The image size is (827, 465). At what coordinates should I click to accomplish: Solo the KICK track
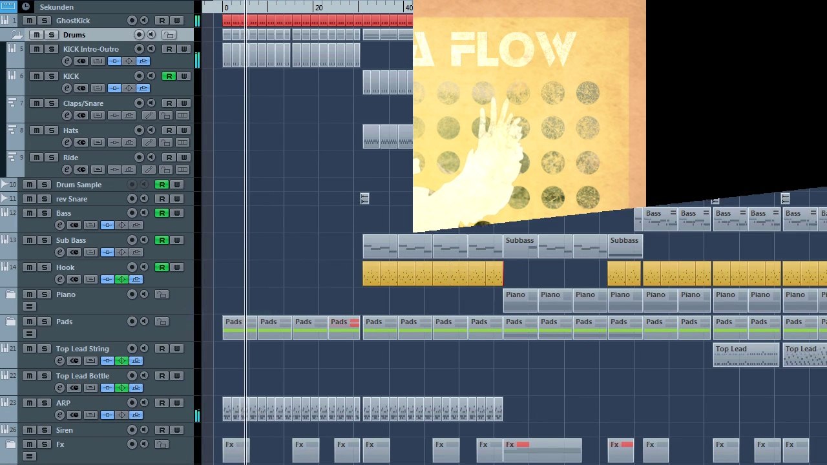[52, 76]
